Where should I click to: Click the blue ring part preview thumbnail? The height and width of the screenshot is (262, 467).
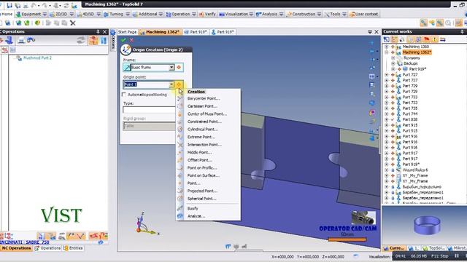tap(427, 225)
